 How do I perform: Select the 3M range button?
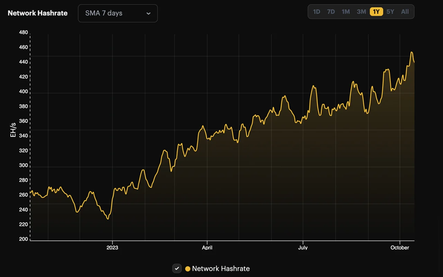click(x=361, y=12)
